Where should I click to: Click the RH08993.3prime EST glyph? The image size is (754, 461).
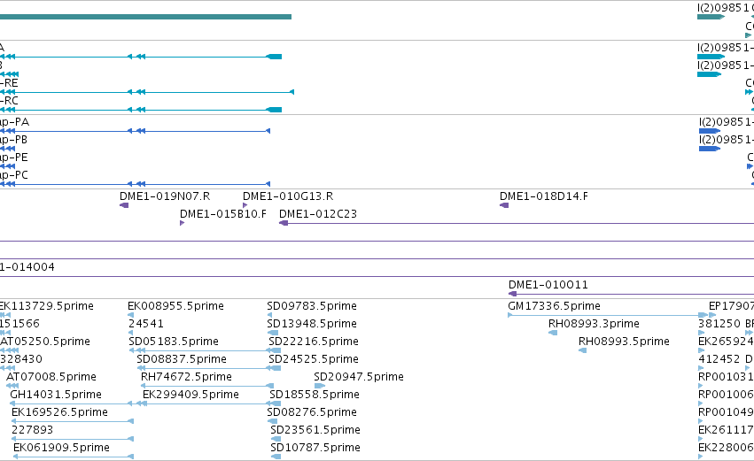(553, 333)
